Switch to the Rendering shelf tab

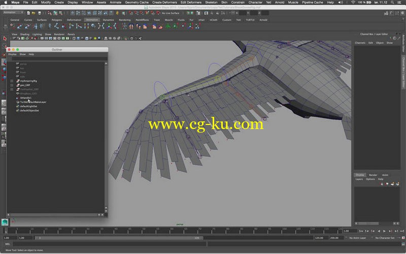[x=124, y=20]
